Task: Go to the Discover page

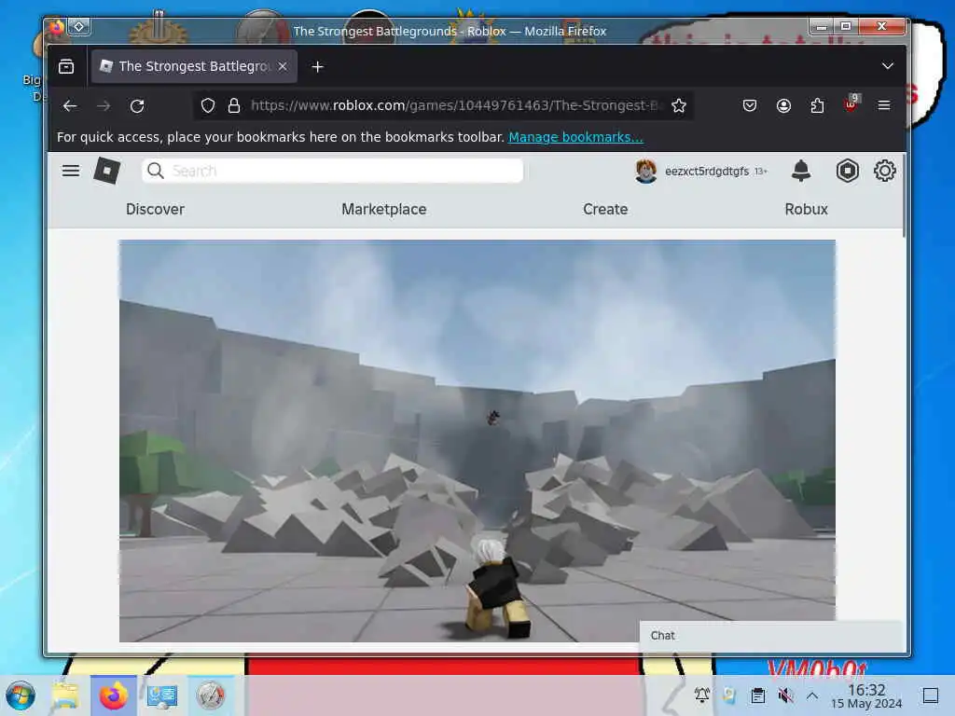Action: (x=155, y=210)
